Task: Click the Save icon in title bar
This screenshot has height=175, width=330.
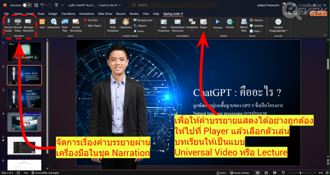Action: pyautogui.click(x=36, y=5)
